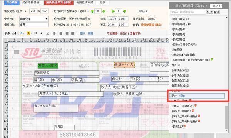231x138 pixels.
Task: Select the align left icon
Action: tap(55, 33)
